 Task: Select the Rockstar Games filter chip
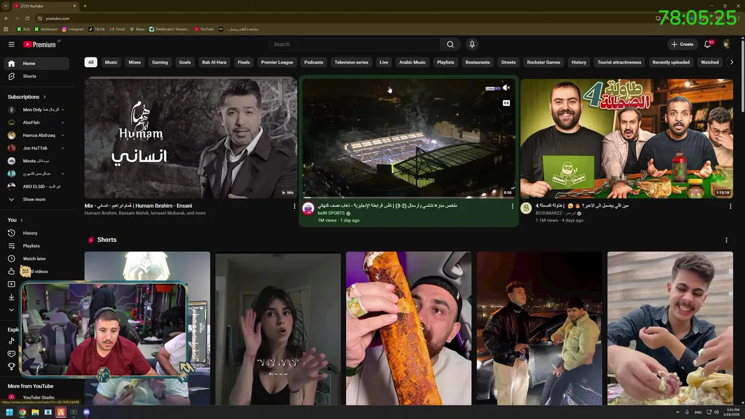point(544,62)
